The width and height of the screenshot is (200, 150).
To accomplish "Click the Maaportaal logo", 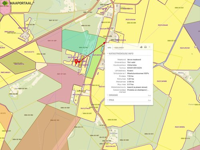I will coord(18,3).
